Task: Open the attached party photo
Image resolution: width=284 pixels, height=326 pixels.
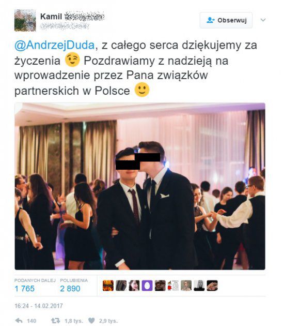Action: click(140, 186)
